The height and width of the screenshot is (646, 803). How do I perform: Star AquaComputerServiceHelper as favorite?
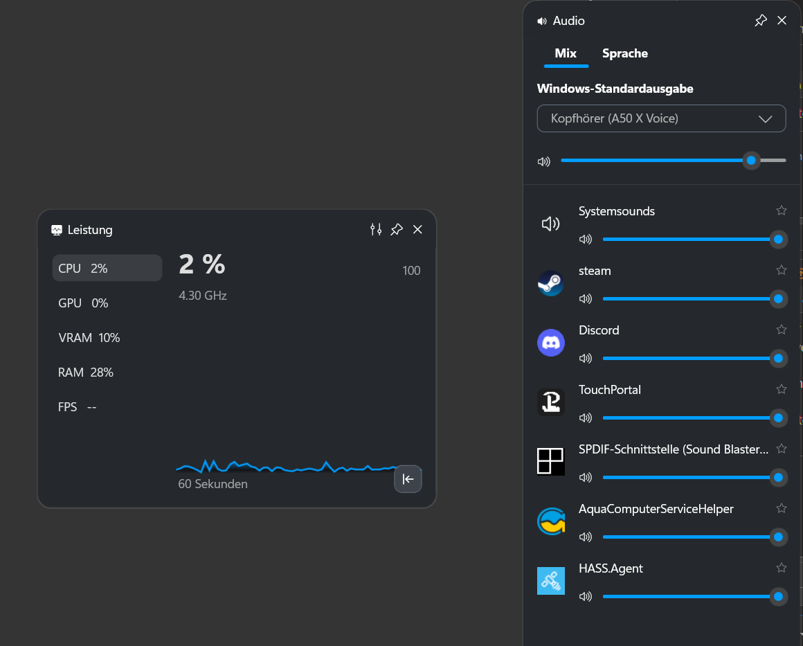click(781, 508)
